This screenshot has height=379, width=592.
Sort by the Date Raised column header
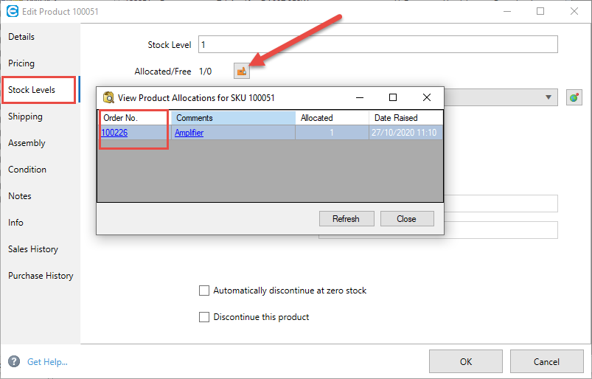[x=405, y=118]
